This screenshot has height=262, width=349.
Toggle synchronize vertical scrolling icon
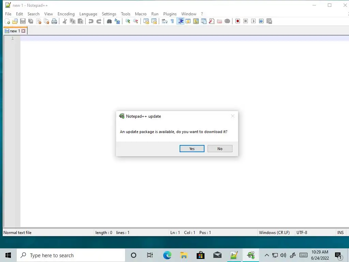(146, 21)
